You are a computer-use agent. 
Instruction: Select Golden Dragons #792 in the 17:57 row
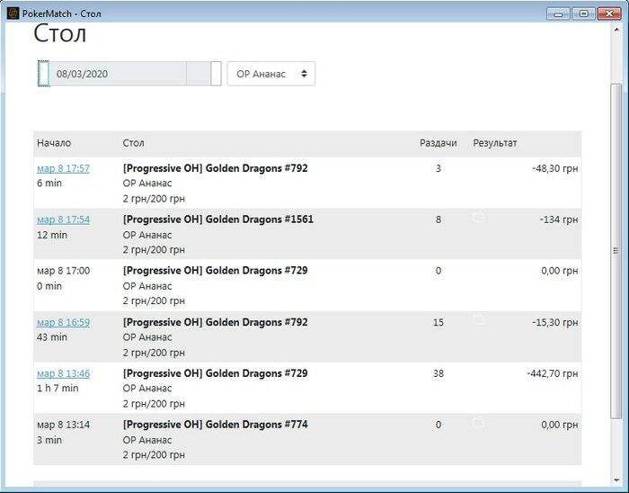(215, 168)
